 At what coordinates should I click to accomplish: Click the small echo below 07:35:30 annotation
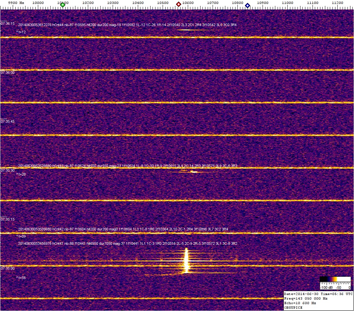click(x=193, y=171)
